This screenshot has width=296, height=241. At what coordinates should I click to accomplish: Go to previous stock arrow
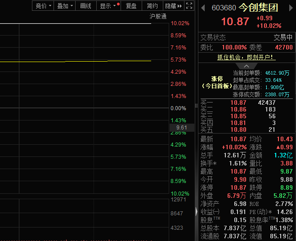click(x=203, y=8)
